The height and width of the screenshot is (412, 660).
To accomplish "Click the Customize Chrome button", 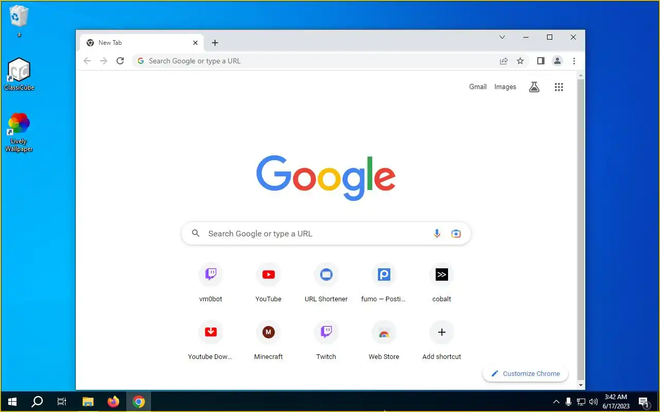I will coord(525,374).
